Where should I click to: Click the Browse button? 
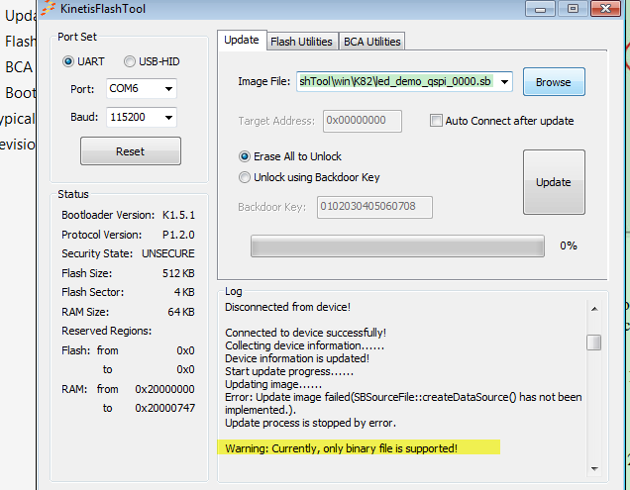click(x=554, y=82)
